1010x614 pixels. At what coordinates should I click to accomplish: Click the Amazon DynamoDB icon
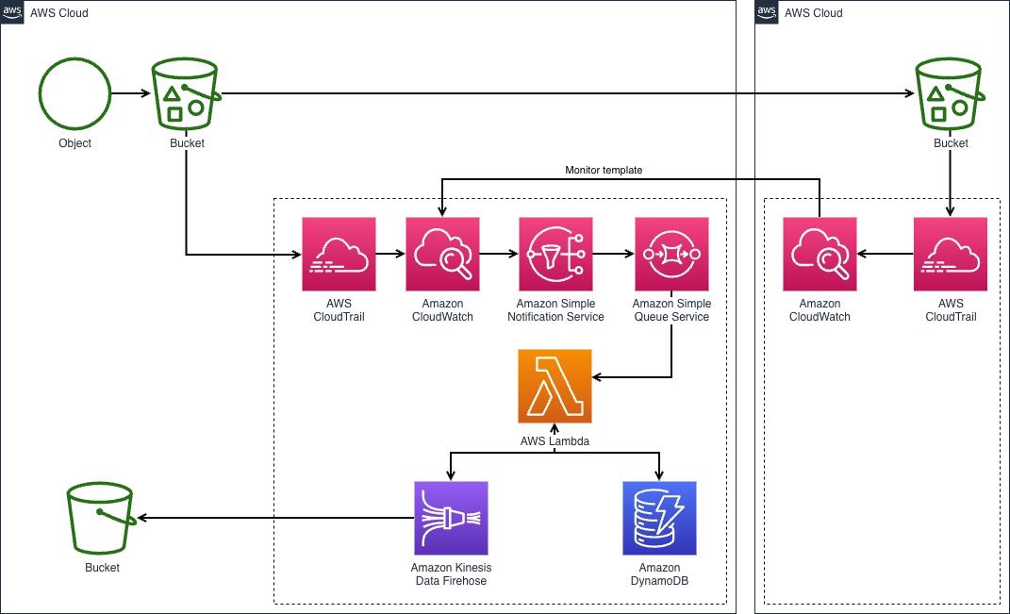point(659,518)
